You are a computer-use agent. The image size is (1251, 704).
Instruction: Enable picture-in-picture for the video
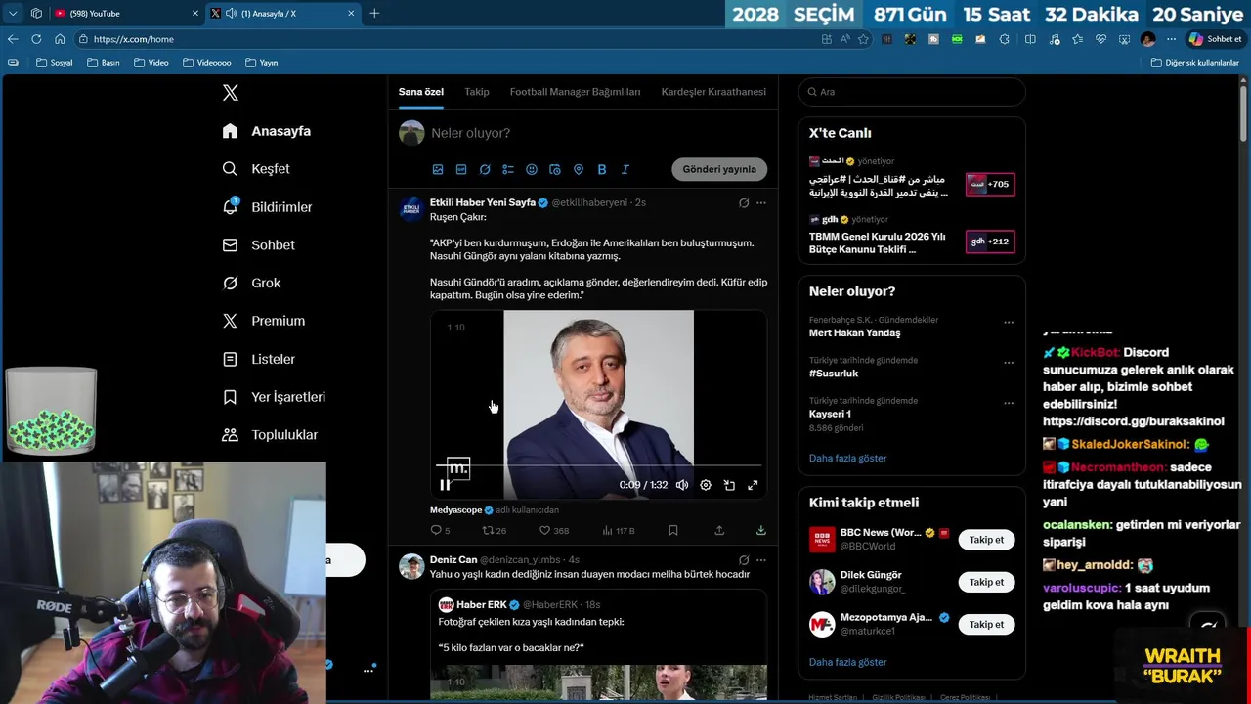coord(729,485)
